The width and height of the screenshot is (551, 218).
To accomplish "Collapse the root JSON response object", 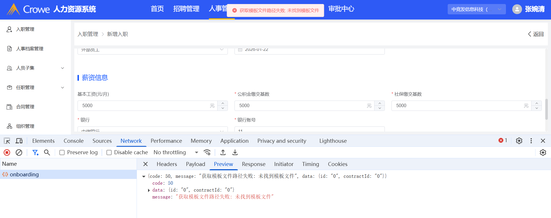I will point(144,176).
